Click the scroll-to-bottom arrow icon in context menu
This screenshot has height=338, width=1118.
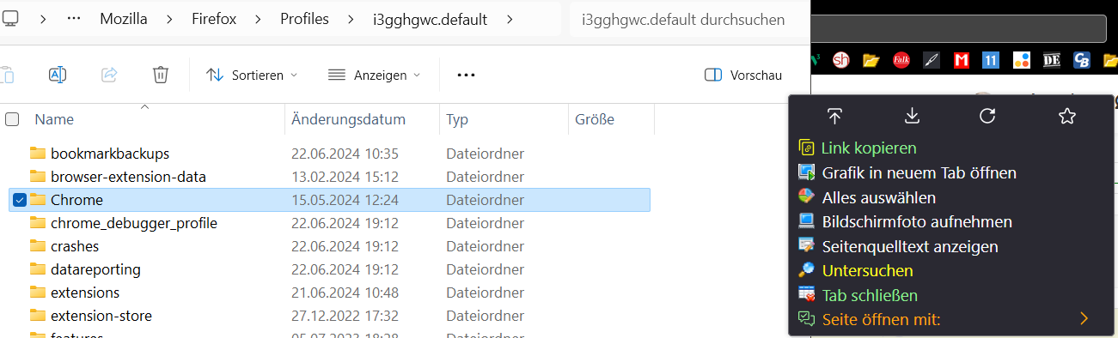tap(913, 116)
